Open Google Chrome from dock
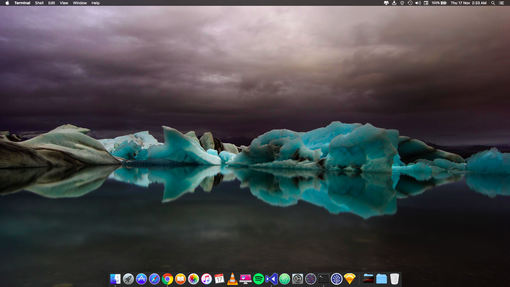This screenshot has height=287, width=510. [x=167, y=279]
